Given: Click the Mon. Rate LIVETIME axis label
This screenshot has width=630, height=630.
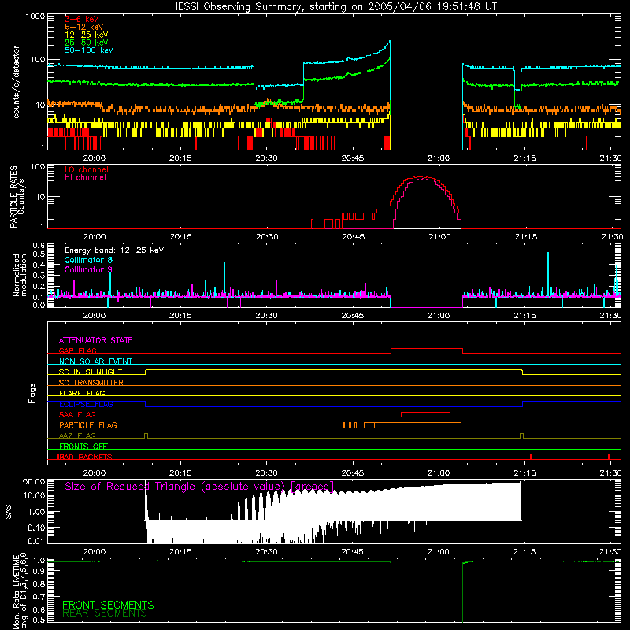Looking at the screenshot, I should tap(20, 591).
